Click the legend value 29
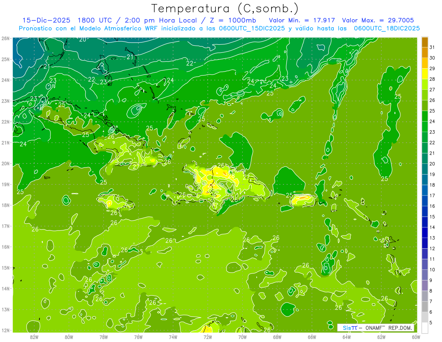 432,69
